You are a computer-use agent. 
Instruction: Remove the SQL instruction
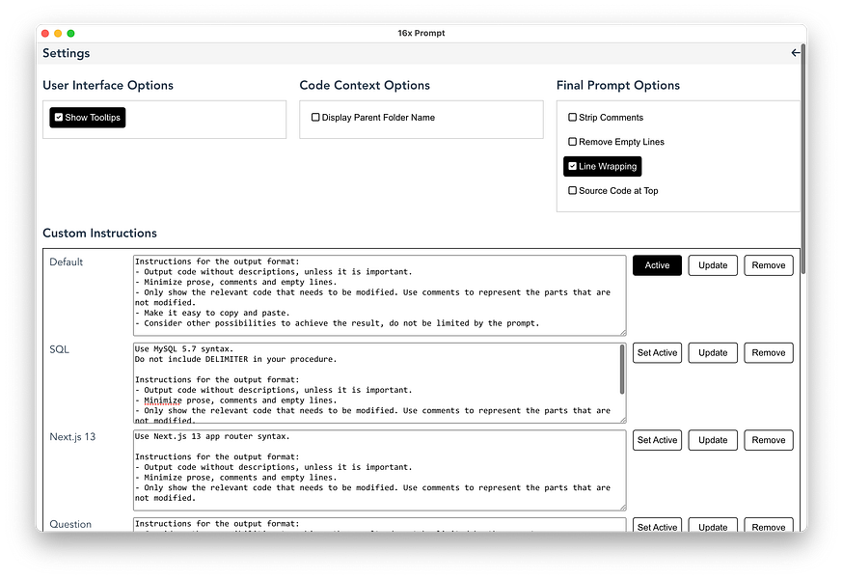(769, 353)
